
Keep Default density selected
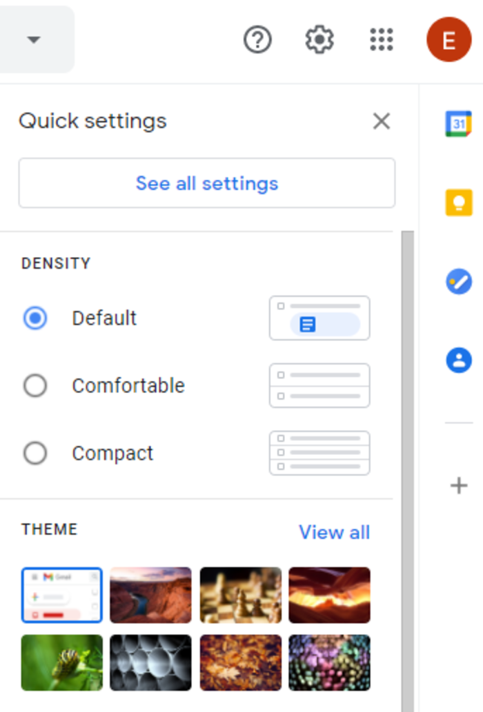(x=35, y=318)
